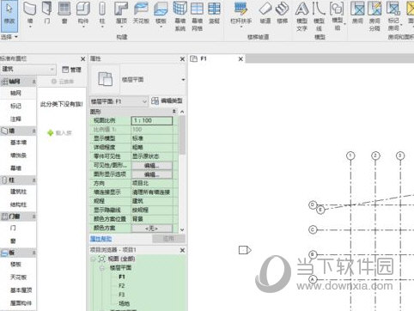Click properties panel scrollbar up arrow

click(182, 112)
